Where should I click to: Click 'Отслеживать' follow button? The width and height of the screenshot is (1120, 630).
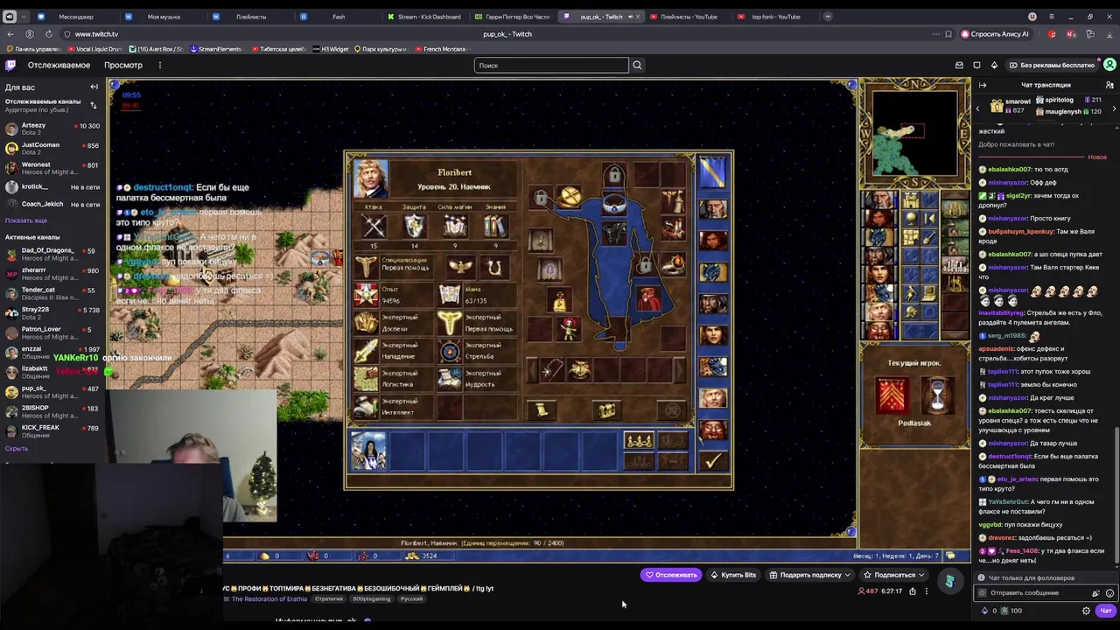pos(671,575)
